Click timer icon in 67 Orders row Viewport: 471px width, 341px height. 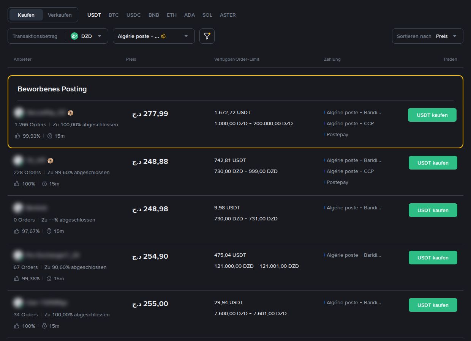[49, 278]
